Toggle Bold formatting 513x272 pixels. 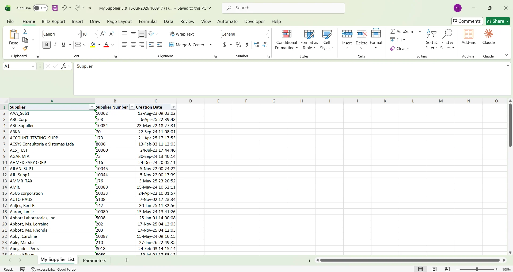[47, 45]
